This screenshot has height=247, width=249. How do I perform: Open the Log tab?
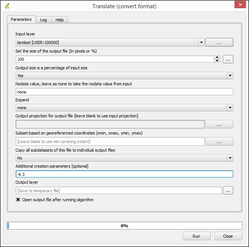click(x=43, y=20)
